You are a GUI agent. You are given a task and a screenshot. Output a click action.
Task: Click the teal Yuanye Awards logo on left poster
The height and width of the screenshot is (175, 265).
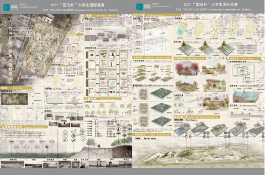coord(7,8)
